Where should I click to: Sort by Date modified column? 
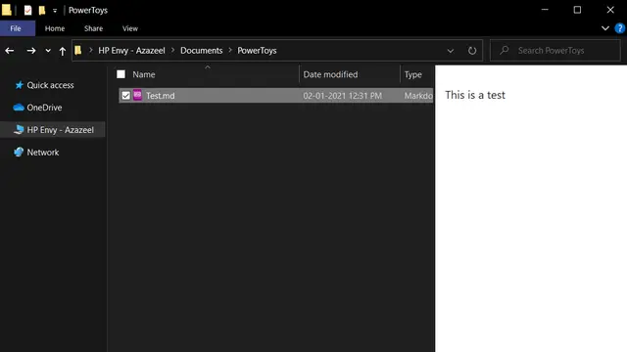click(x=330, y=74)
